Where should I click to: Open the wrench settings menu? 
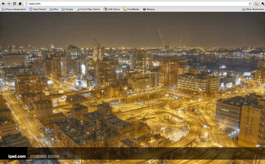(263, 4)
